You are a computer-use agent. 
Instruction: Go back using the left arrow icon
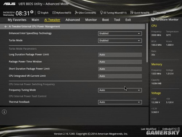6,27
